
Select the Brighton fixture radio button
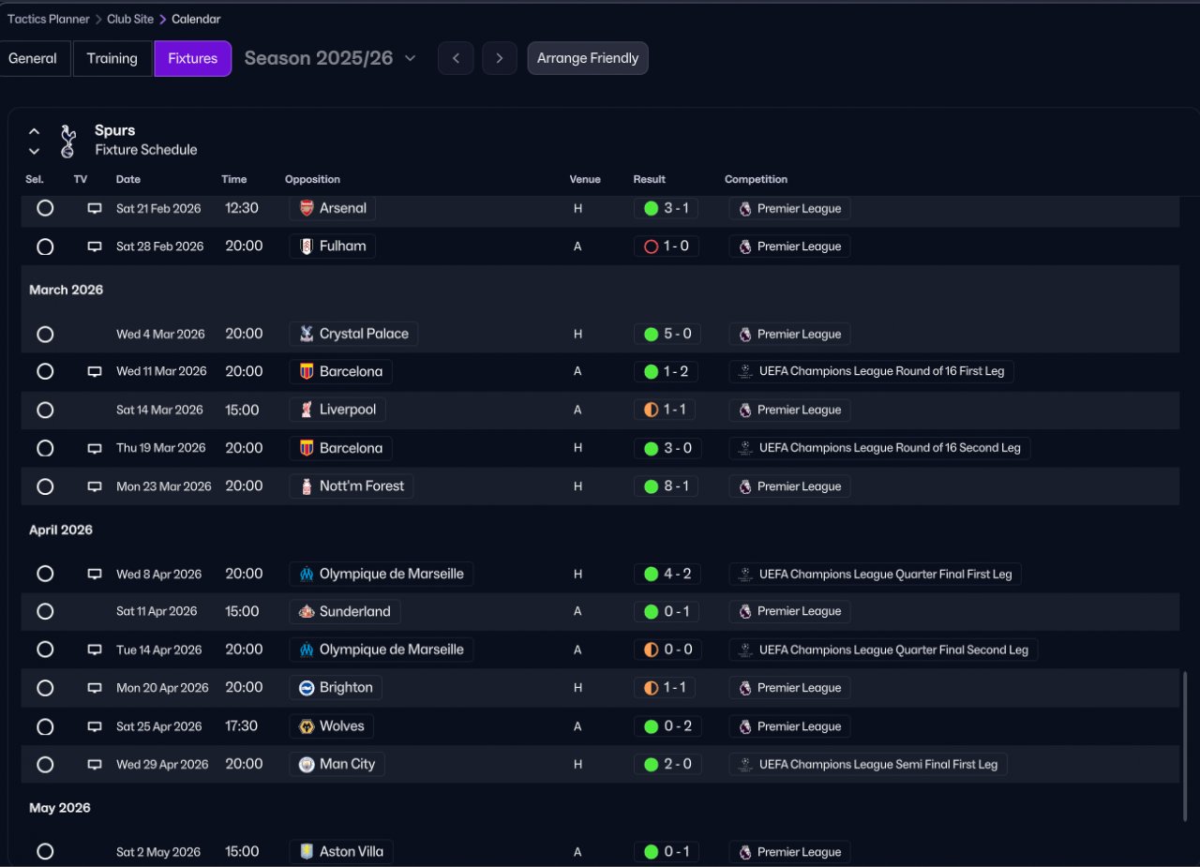(45, 688)
